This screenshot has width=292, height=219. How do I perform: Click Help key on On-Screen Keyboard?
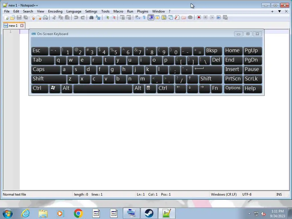click(253, 89)
